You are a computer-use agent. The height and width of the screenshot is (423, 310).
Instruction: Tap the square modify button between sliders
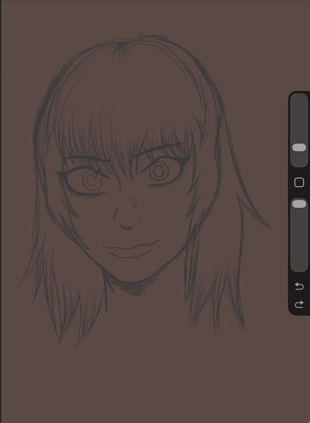(x=299, y=182)
